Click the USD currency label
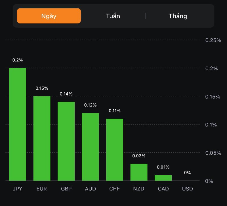 pos(187,189)
